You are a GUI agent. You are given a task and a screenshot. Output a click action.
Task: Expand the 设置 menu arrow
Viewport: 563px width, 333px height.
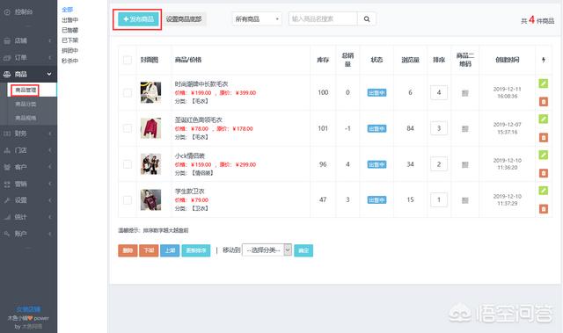point(50,200)
